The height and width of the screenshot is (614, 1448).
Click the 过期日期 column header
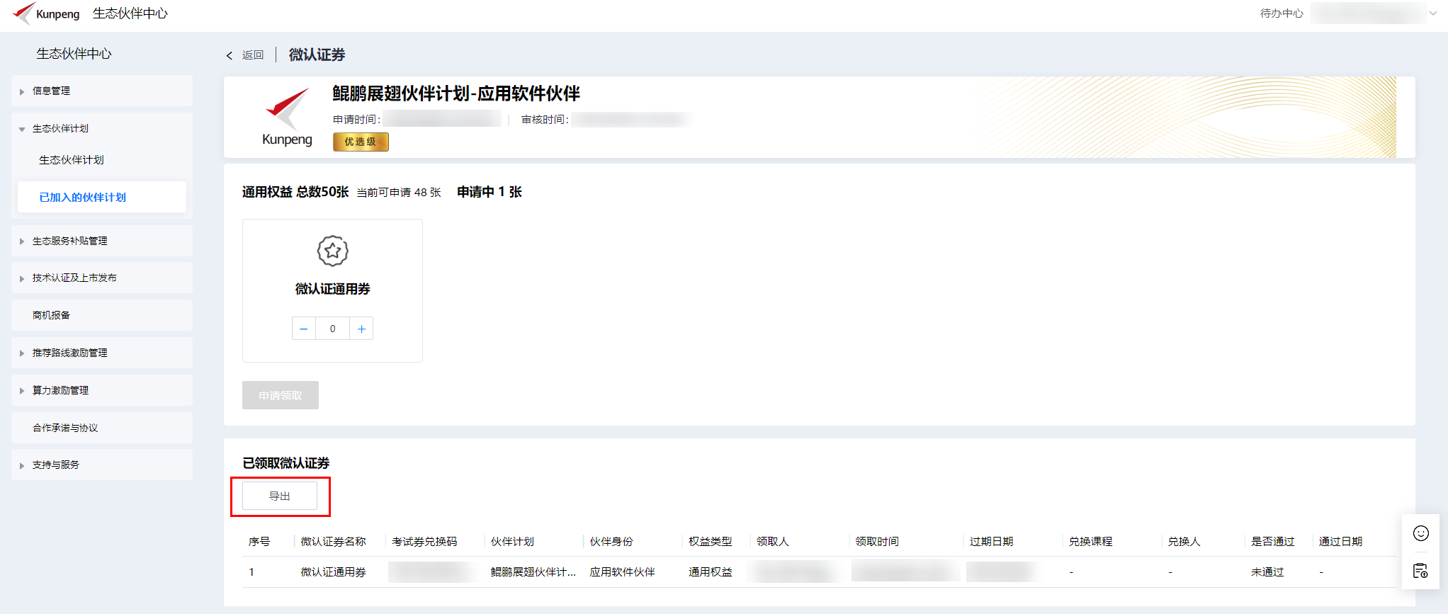(x=991, y=542)
